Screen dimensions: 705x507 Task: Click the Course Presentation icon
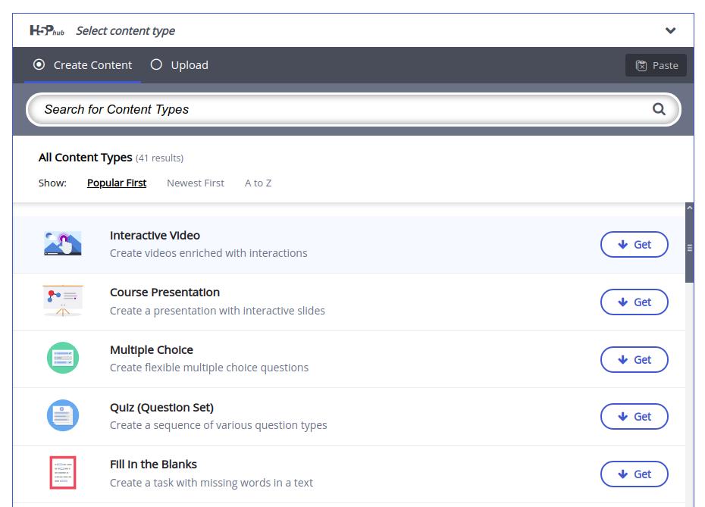(x=63, y=301)
